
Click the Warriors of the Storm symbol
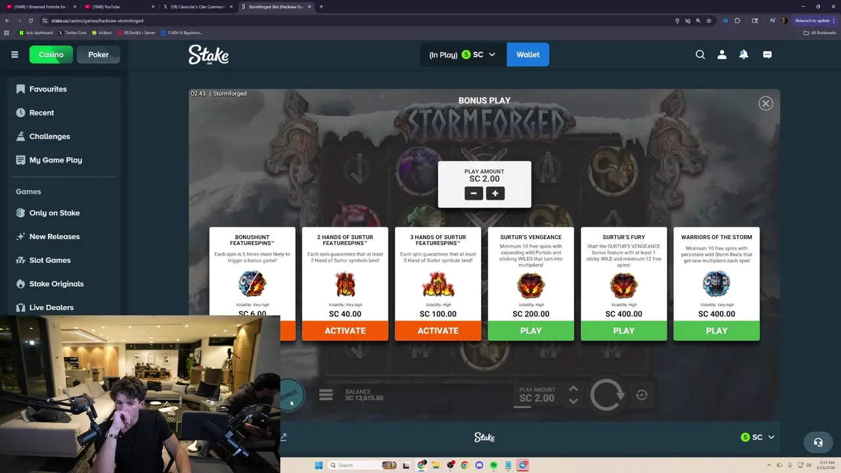717,284
